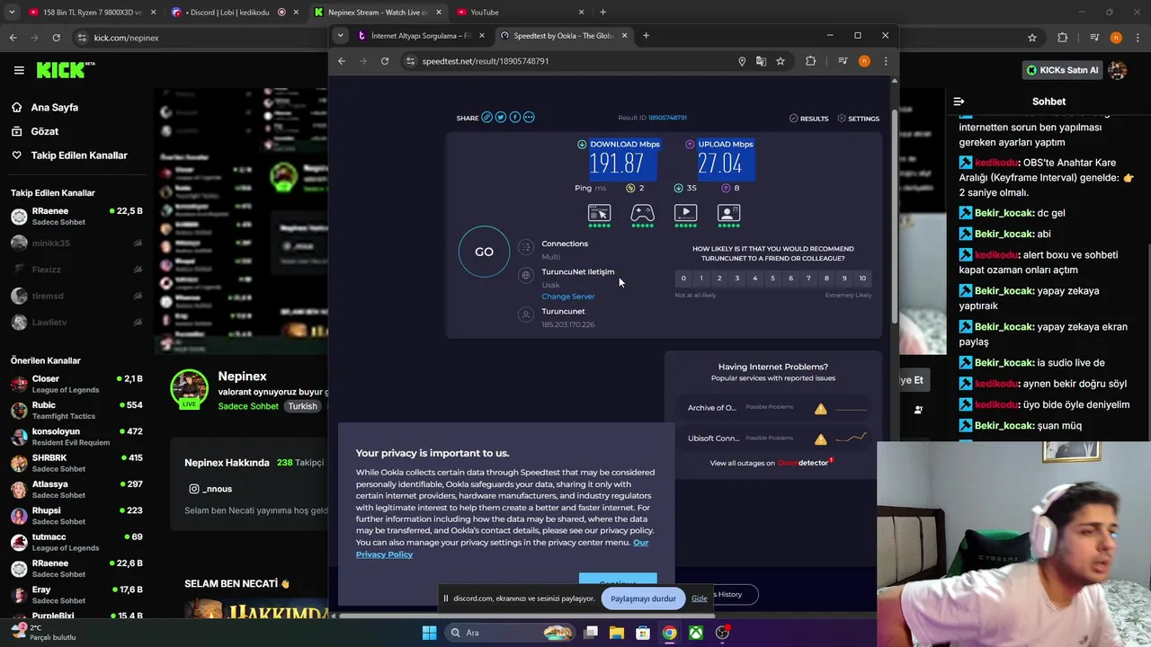
Task: Copy the Speedtest result share link
Action: (486, 118)
